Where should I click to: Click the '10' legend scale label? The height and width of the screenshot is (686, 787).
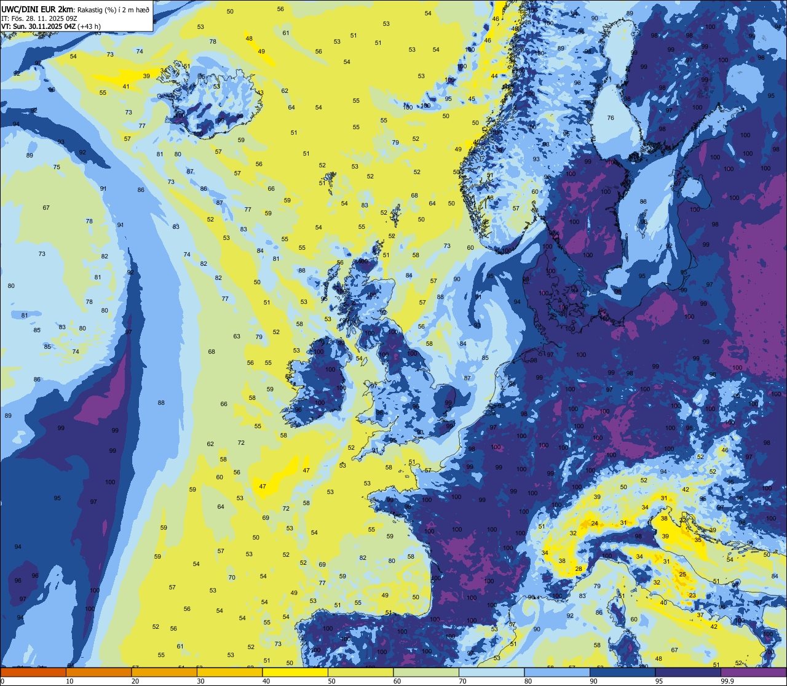(x=69, y=681)
